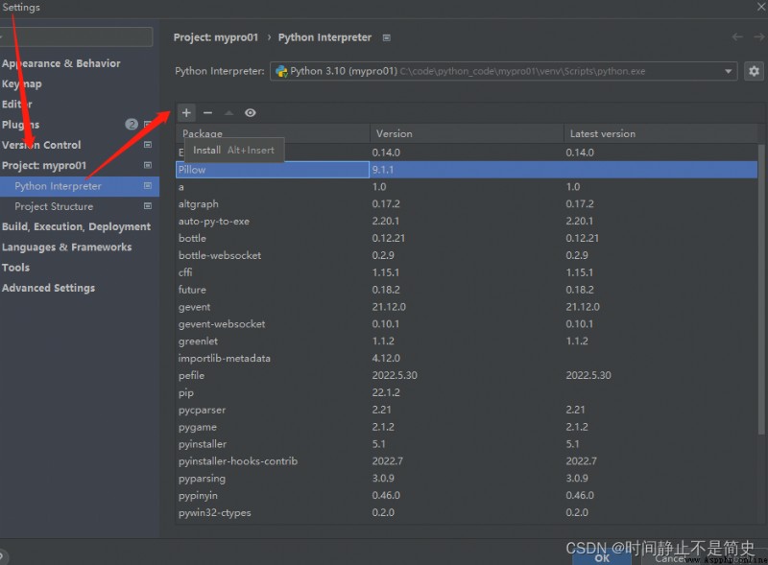Collapse the Project: mypro01 sidebar category

click(44, 166)
